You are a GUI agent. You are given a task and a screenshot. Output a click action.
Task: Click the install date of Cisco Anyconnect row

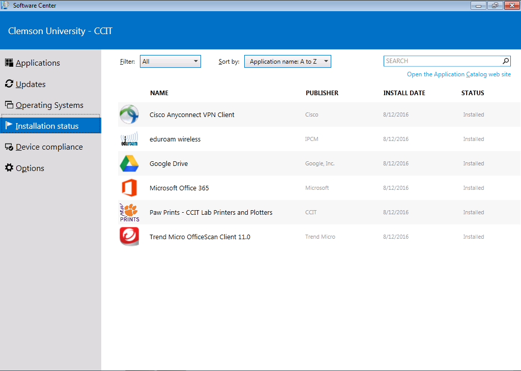(396, 115)
